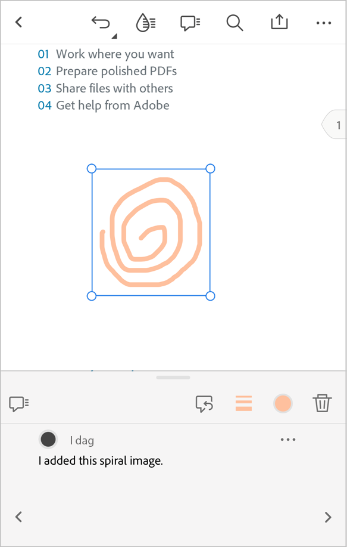Navigate back with the top-left chevron
The image size is (347, 547).
coord(18,22)
